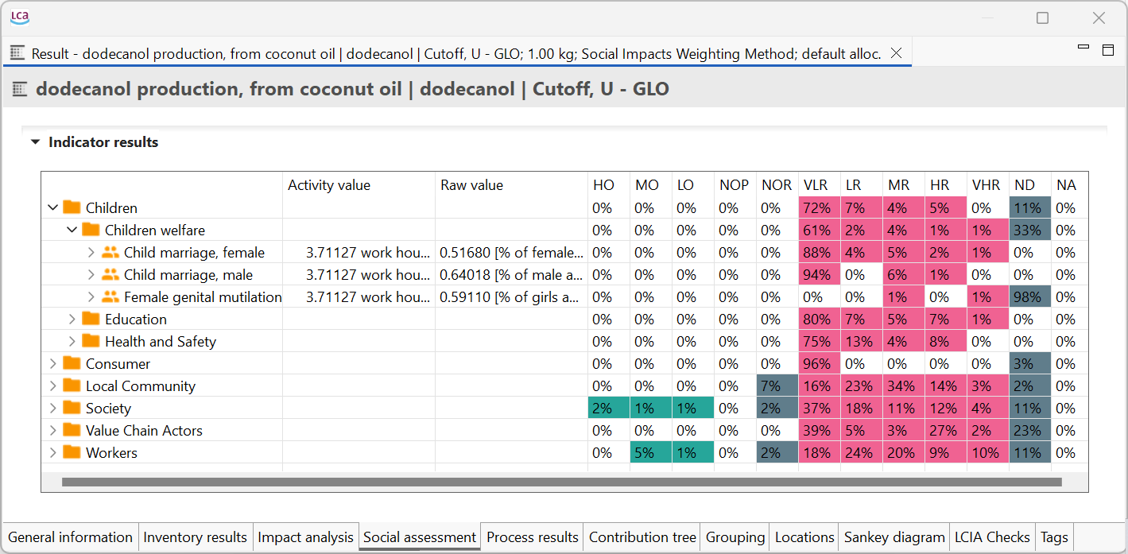Viewport: 1128px width, 554px height.
Task: Click the Children folder icon
Action: (72, 207)
